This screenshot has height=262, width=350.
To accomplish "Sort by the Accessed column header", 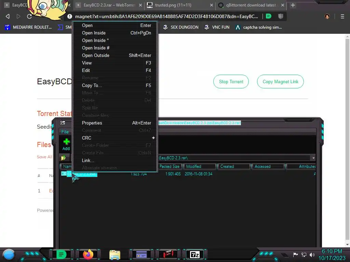I will coord(268,166).
